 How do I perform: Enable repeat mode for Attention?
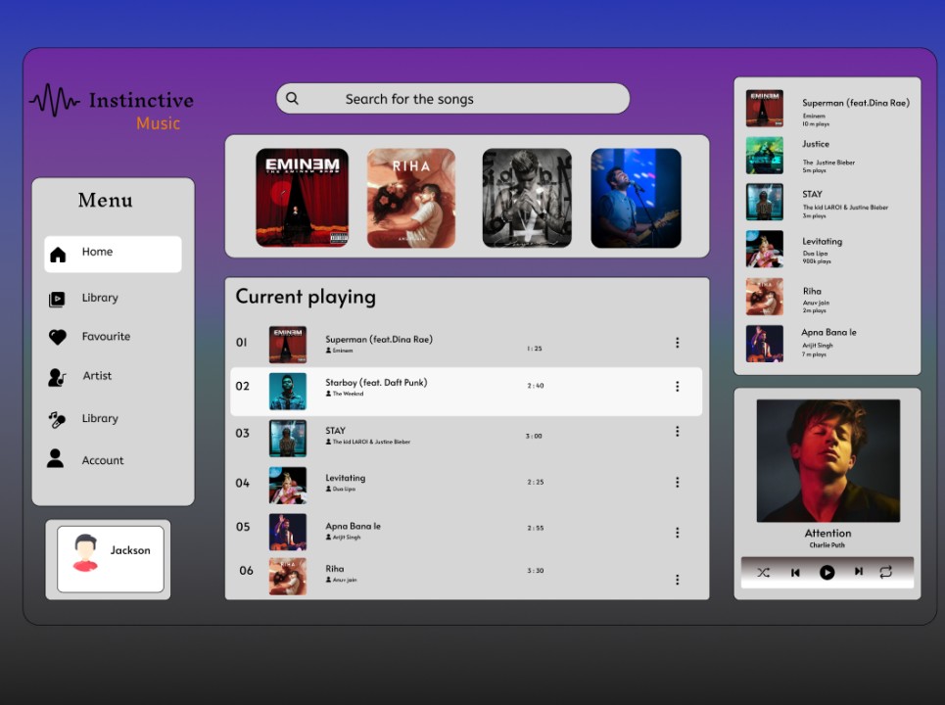tap(887, 572)
